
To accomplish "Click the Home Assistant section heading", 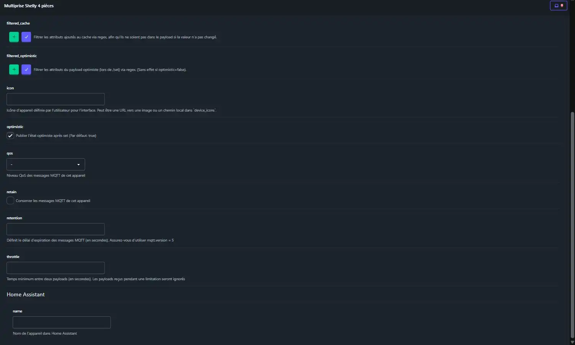I will coord(26,294).
